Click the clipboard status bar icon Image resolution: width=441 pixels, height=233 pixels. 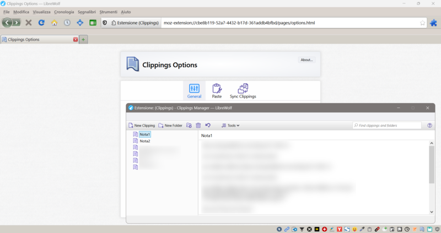pos(369,229)
